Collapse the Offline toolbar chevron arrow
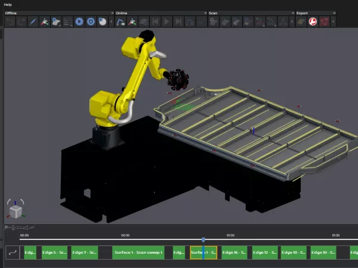The image size is (358, 268). pos(111,22)
